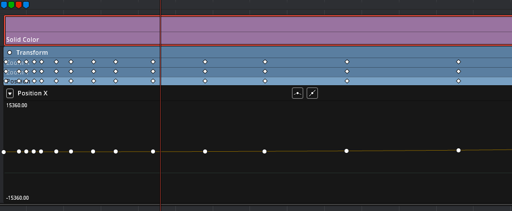Open the Position X curve dropdown

(10, 94)
